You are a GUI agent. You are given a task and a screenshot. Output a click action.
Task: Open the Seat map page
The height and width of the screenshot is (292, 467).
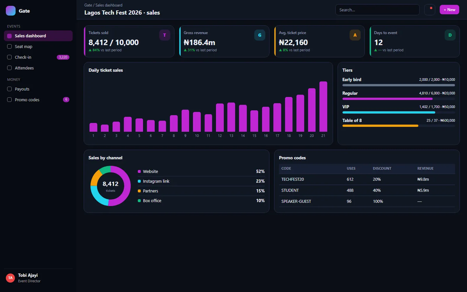(x=38, y=46)
